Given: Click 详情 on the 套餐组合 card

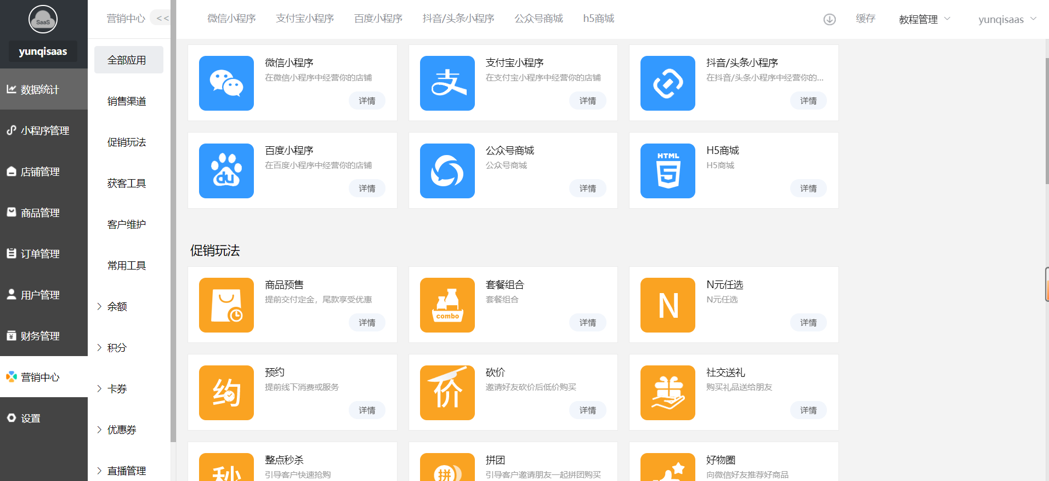Looking at the screenshot, I should [588, 323].
